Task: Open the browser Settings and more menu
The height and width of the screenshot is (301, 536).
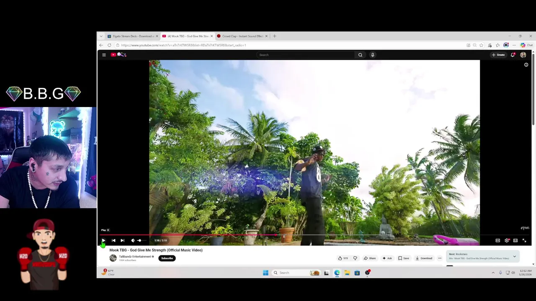Action: click(x=514, y=45)
